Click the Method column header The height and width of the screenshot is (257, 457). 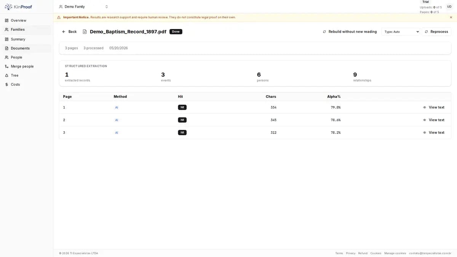pyautogui.click(x=120, y=97)
